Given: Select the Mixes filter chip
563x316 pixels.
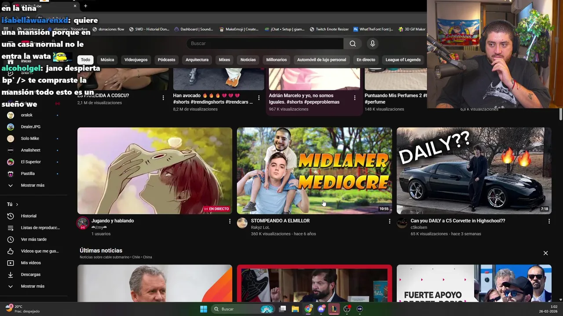Looking at the screenshot, I should [224, 60].
